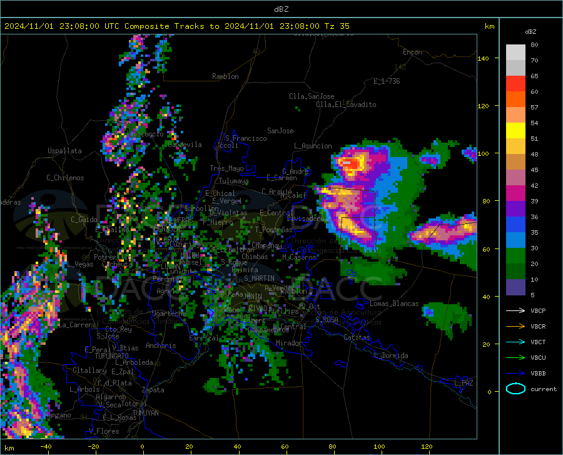Viewport: 563px width, 455px height.
Task: Select the light gray swatch under 80
Action: click(515, 53)
